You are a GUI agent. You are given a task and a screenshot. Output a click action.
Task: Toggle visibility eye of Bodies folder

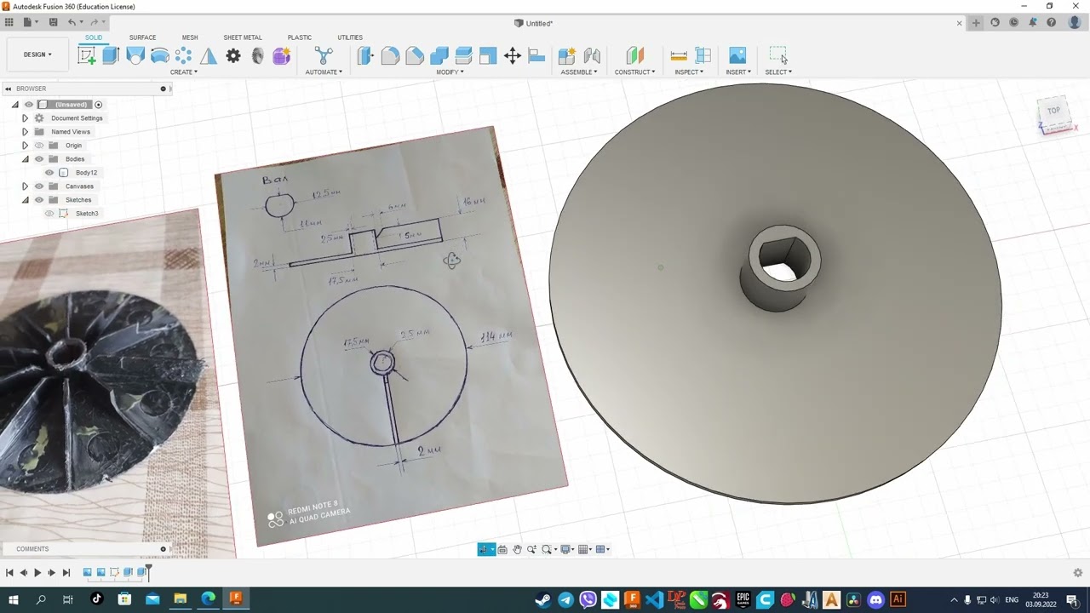pyautogui.click(x=38, y=159)
